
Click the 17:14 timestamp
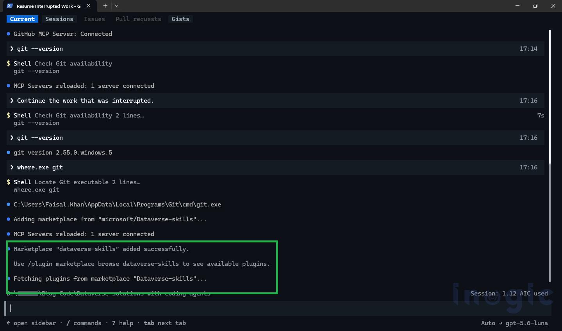click(x=528, y=48)
